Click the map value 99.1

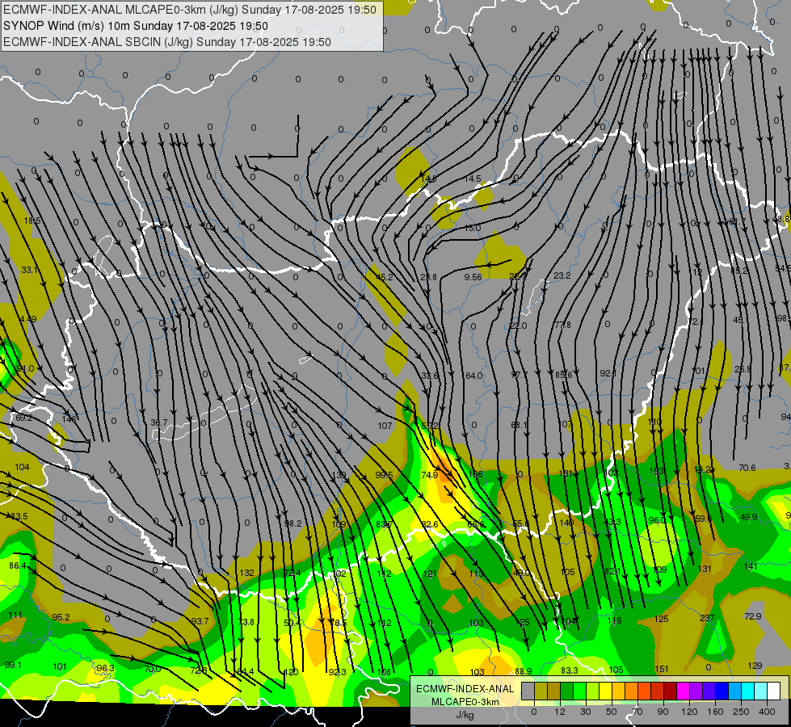tap(13, 665)
